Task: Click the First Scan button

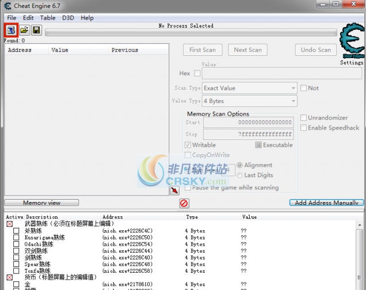Action: tap(203, 50)
